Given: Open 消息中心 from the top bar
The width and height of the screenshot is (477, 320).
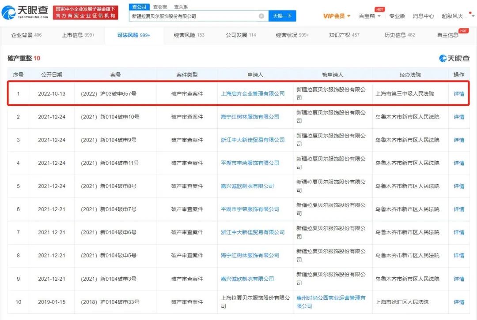Looking at the screenshot, I should tap(423, 15).
